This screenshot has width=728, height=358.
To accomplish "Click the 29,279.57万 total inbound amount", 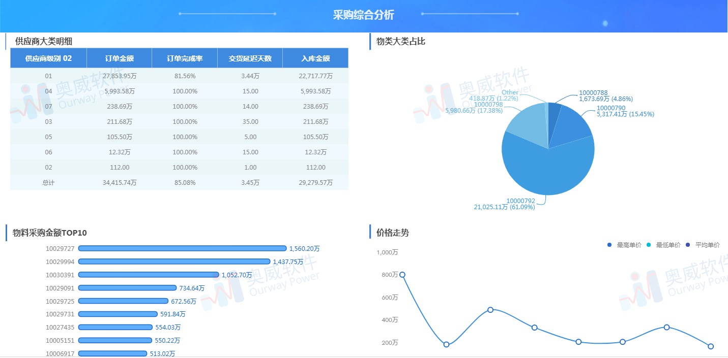I will point(315,183).
